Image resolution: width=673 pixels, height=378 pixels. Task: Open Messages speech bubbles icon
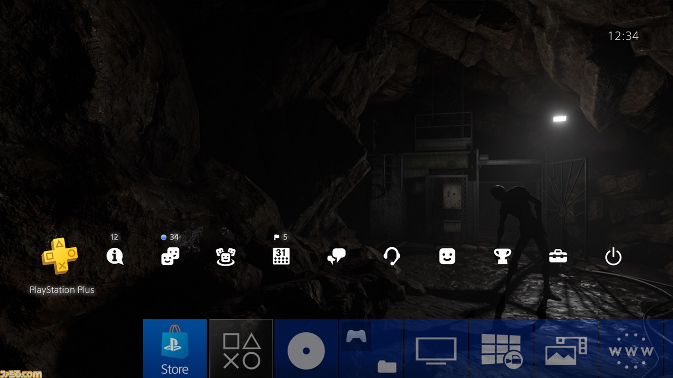[x=336, y=256]
